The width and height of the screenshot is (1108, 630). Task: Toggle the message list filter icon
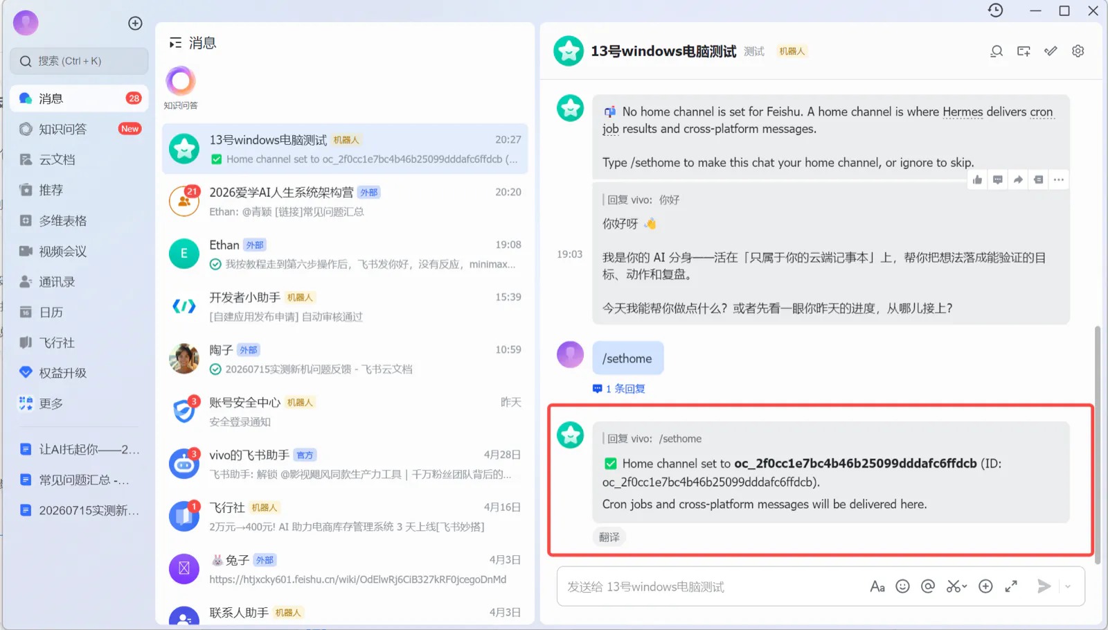pyautogui.click(x=175, y=43)
